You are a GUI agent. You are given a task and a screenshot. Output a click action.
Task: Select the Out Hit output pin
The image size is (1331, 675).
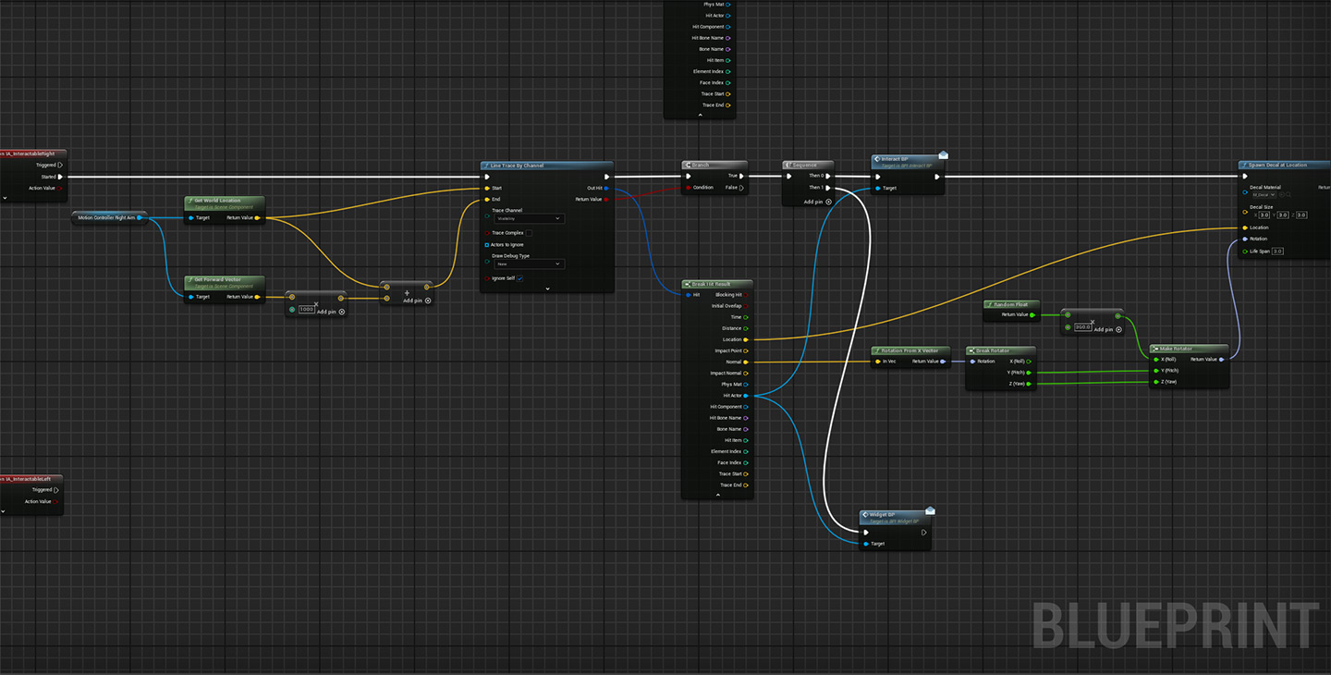605,188
